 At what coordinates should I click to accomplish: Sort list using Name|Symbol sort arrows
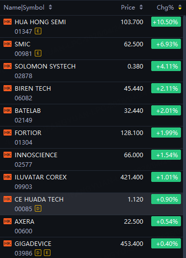click(50, 7)
